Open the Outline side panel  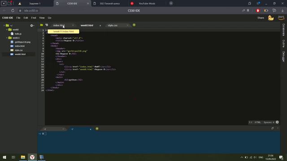283,44
